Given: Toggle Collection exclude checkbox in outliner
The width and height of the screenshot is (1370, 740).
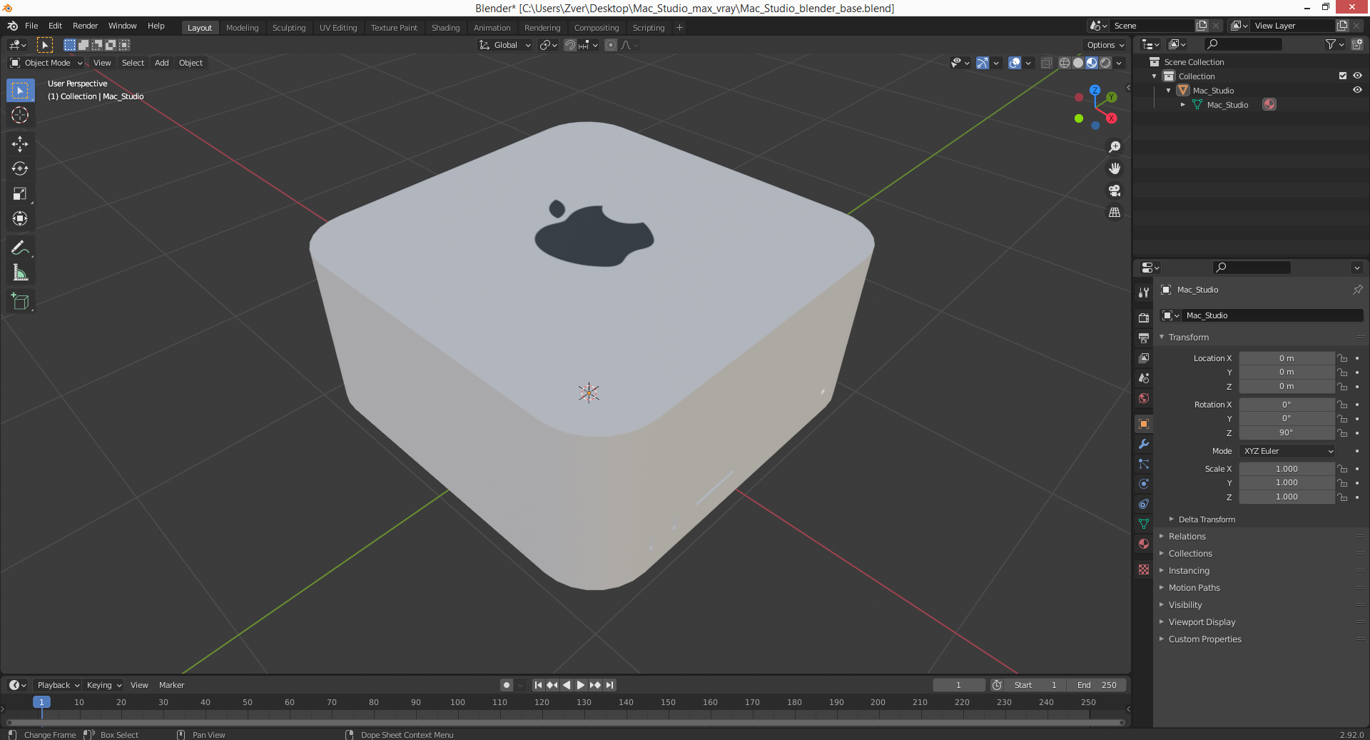Looking at the screenshot, I should point(1343,76).
